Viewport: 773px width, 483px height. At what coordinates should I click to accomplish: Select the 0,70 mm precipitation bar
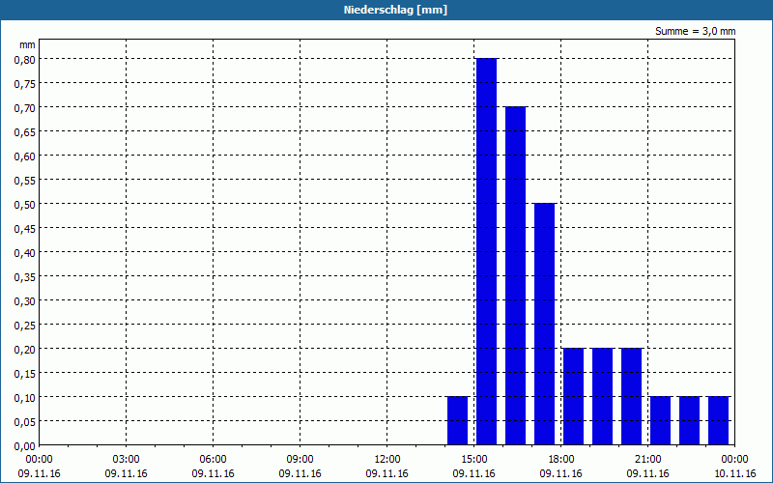click(x=515, y=276)
